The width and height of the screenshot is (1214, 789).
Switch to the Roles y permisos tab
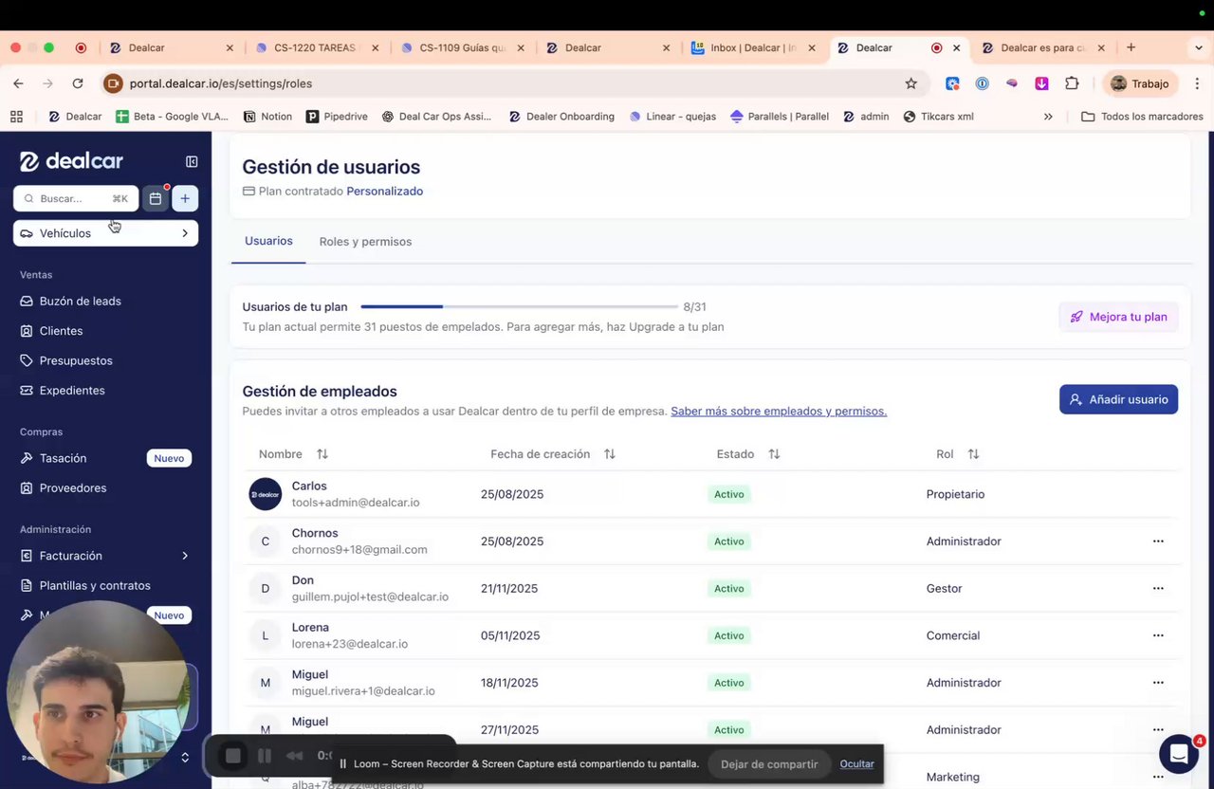[x=365, y=242]
